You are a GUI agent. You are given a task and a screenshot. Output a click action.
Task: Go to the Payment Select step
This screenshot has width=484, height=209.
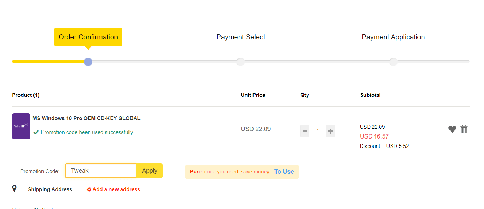click(x=241, y=37)
